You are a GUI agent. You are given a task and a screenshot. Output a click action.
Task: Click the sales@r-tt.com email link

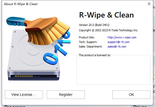(x=117, y=47)
